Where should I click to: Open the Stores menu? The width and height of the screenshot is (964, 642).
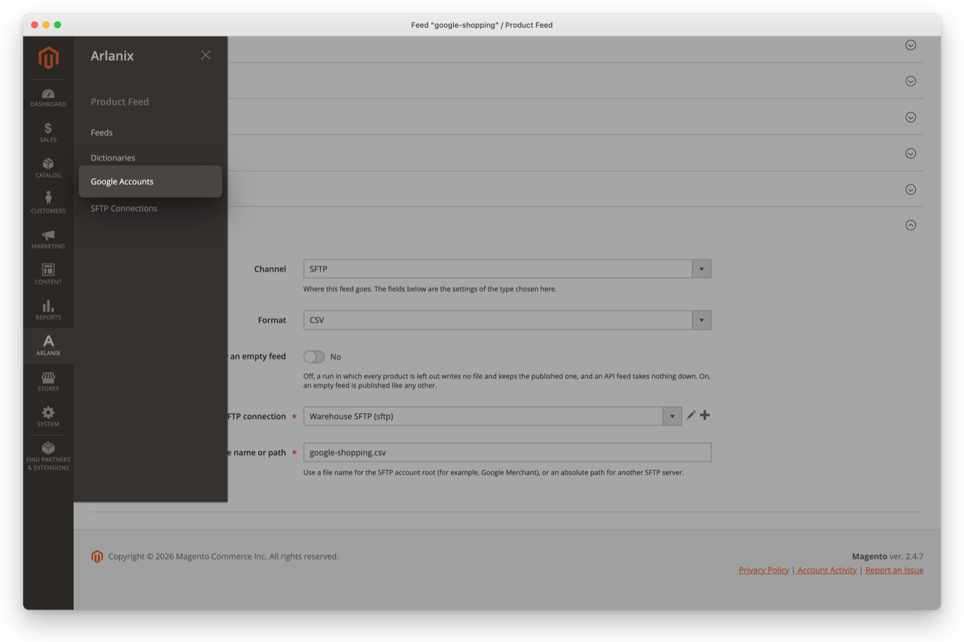coord(48,382)
